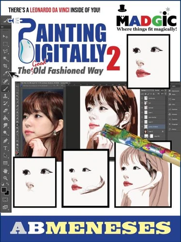Select the Pen tool
The image size is (181, 242).
pyautogui.click(x=5, y=141)
